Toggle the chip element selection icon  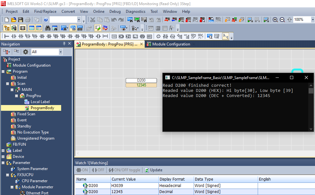tap(22, 28)
